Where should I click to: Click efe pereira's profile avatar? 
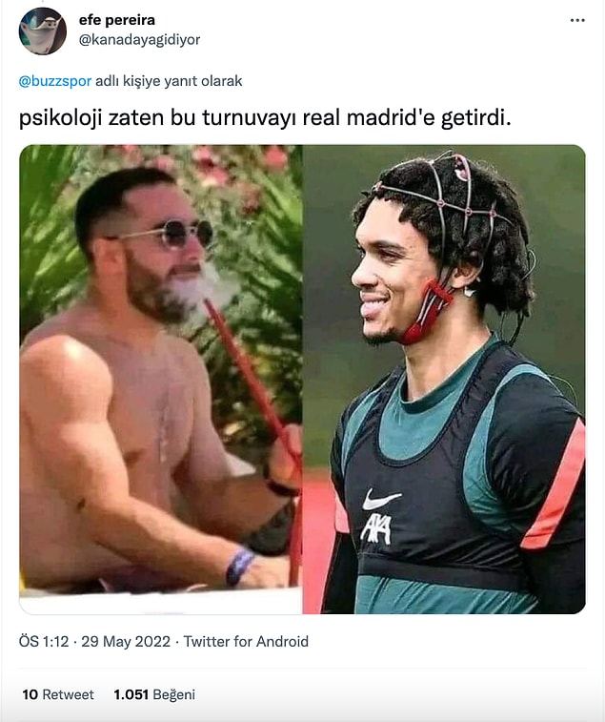pos(42,31)
